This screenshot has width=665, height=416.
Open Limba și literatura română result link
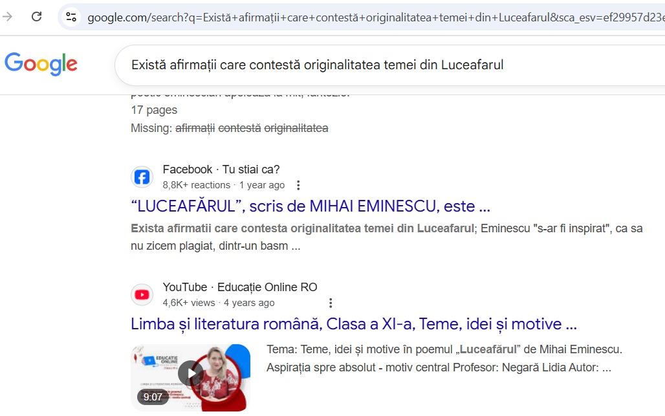(354, 324)
